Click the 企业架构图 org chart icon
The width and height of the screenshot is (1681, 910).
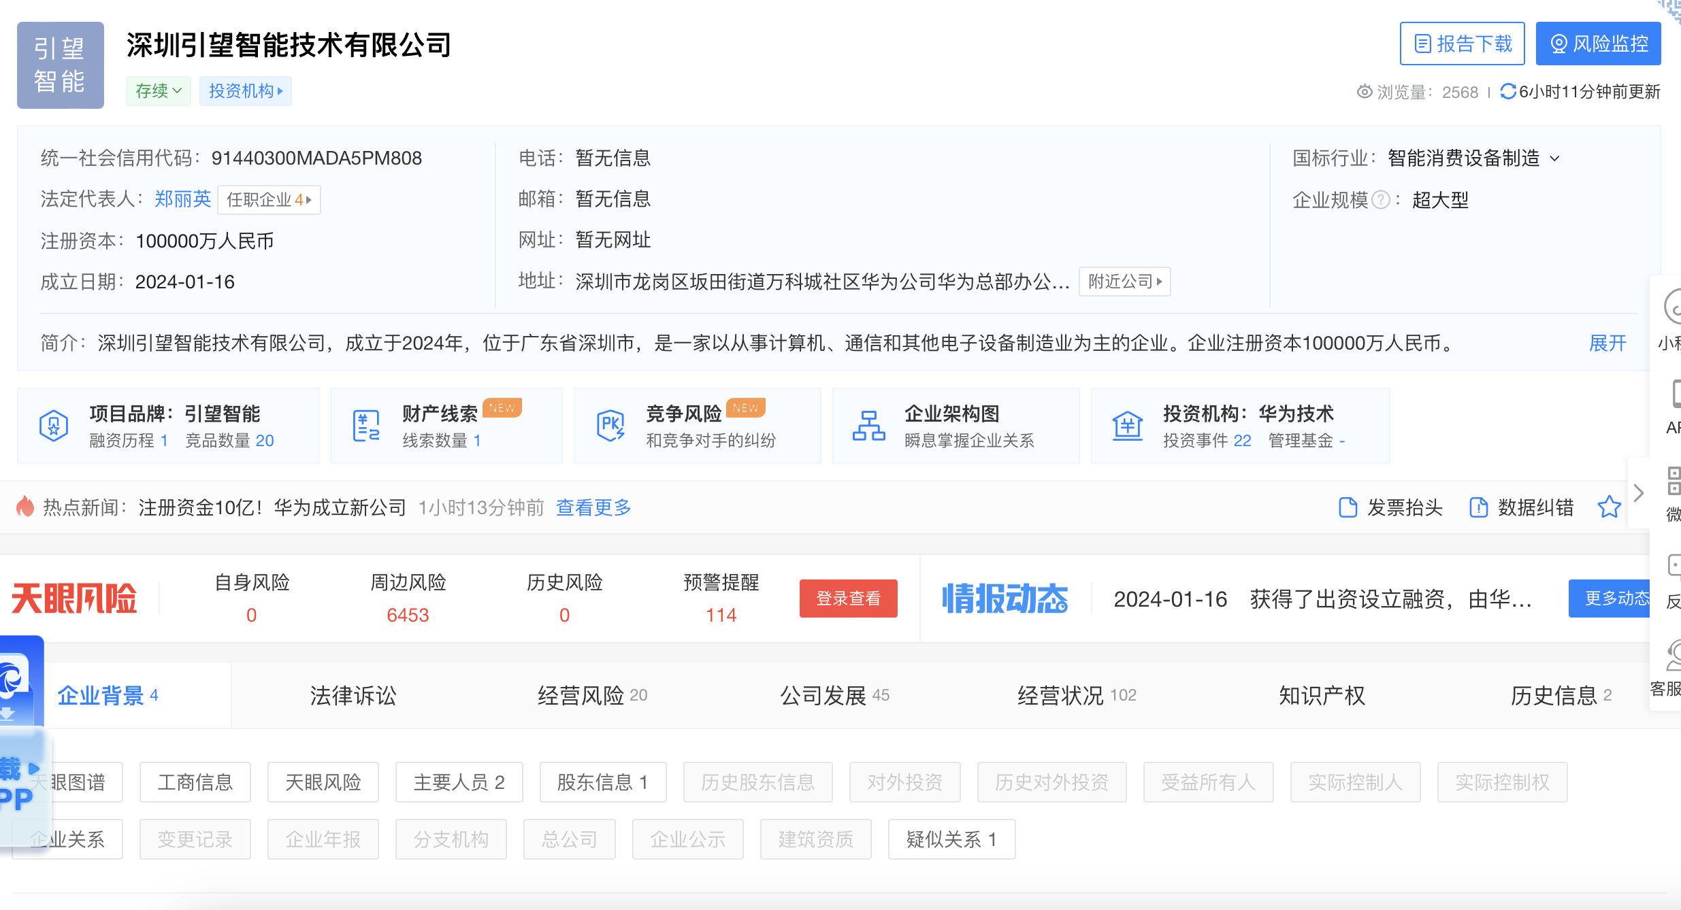pos(869,426)
